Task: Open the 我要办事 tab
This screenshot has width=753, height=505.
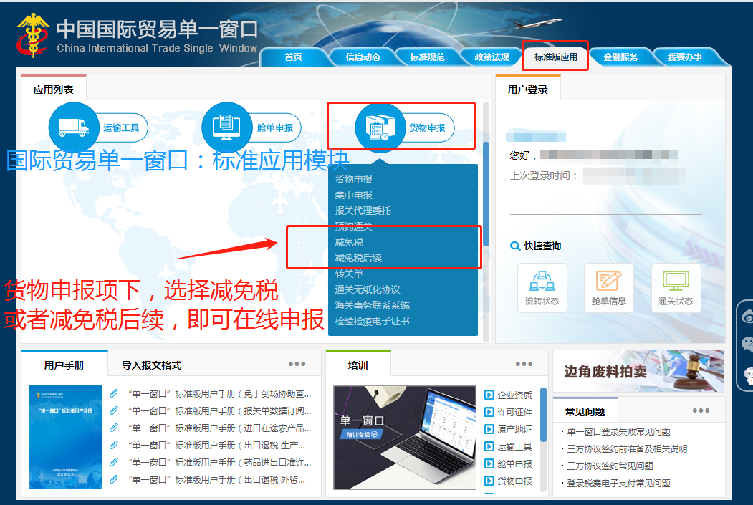Action: [x=685, y=57]
